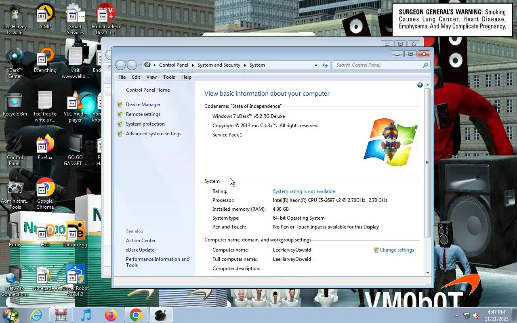
Task: Click the Forward navigation arrow
Action: [132, 65]
